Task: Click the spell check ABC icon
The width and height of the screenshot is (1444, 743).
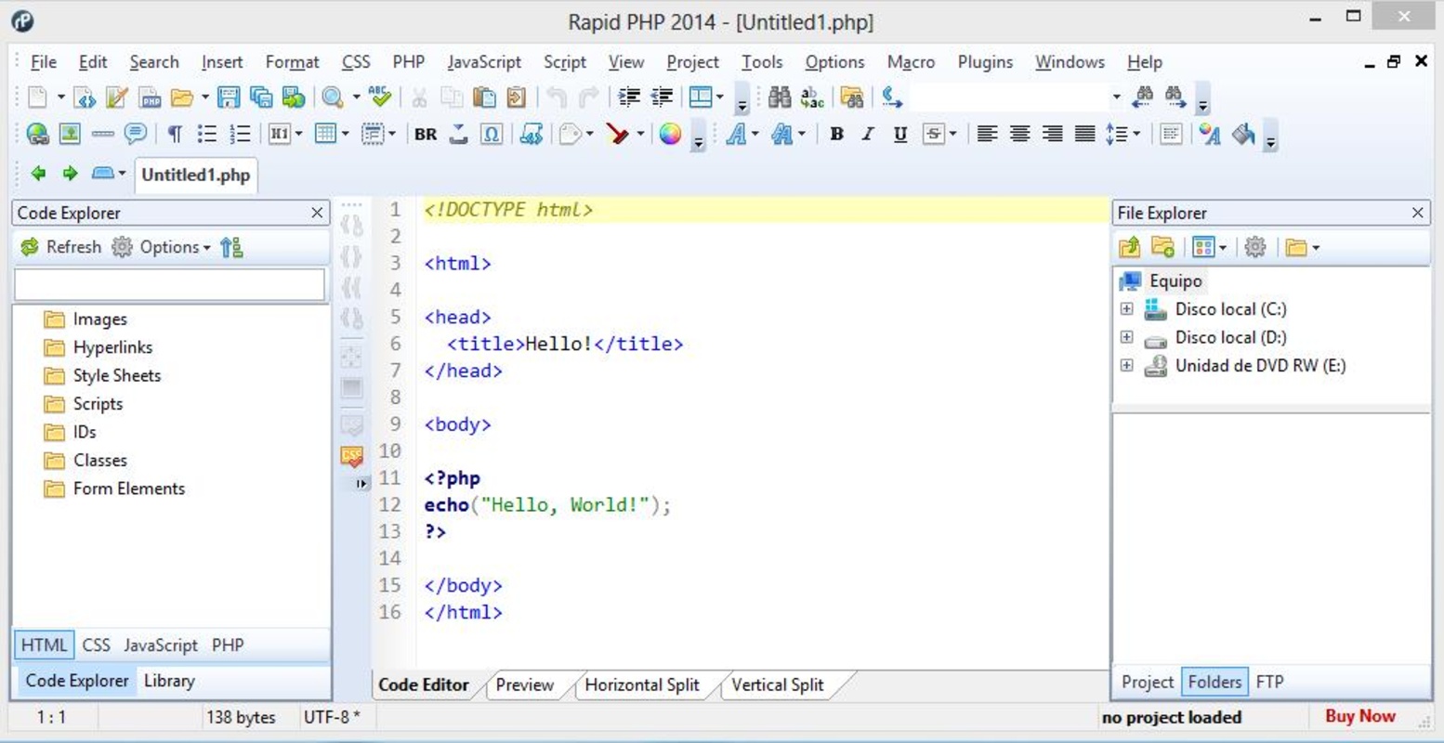Action: [379, 97]
